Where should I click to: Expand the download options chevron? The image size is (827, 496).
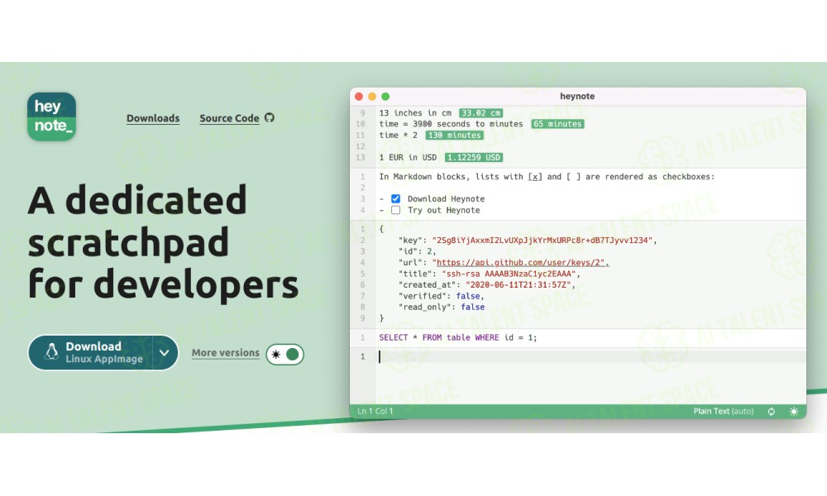pos(165,353)
